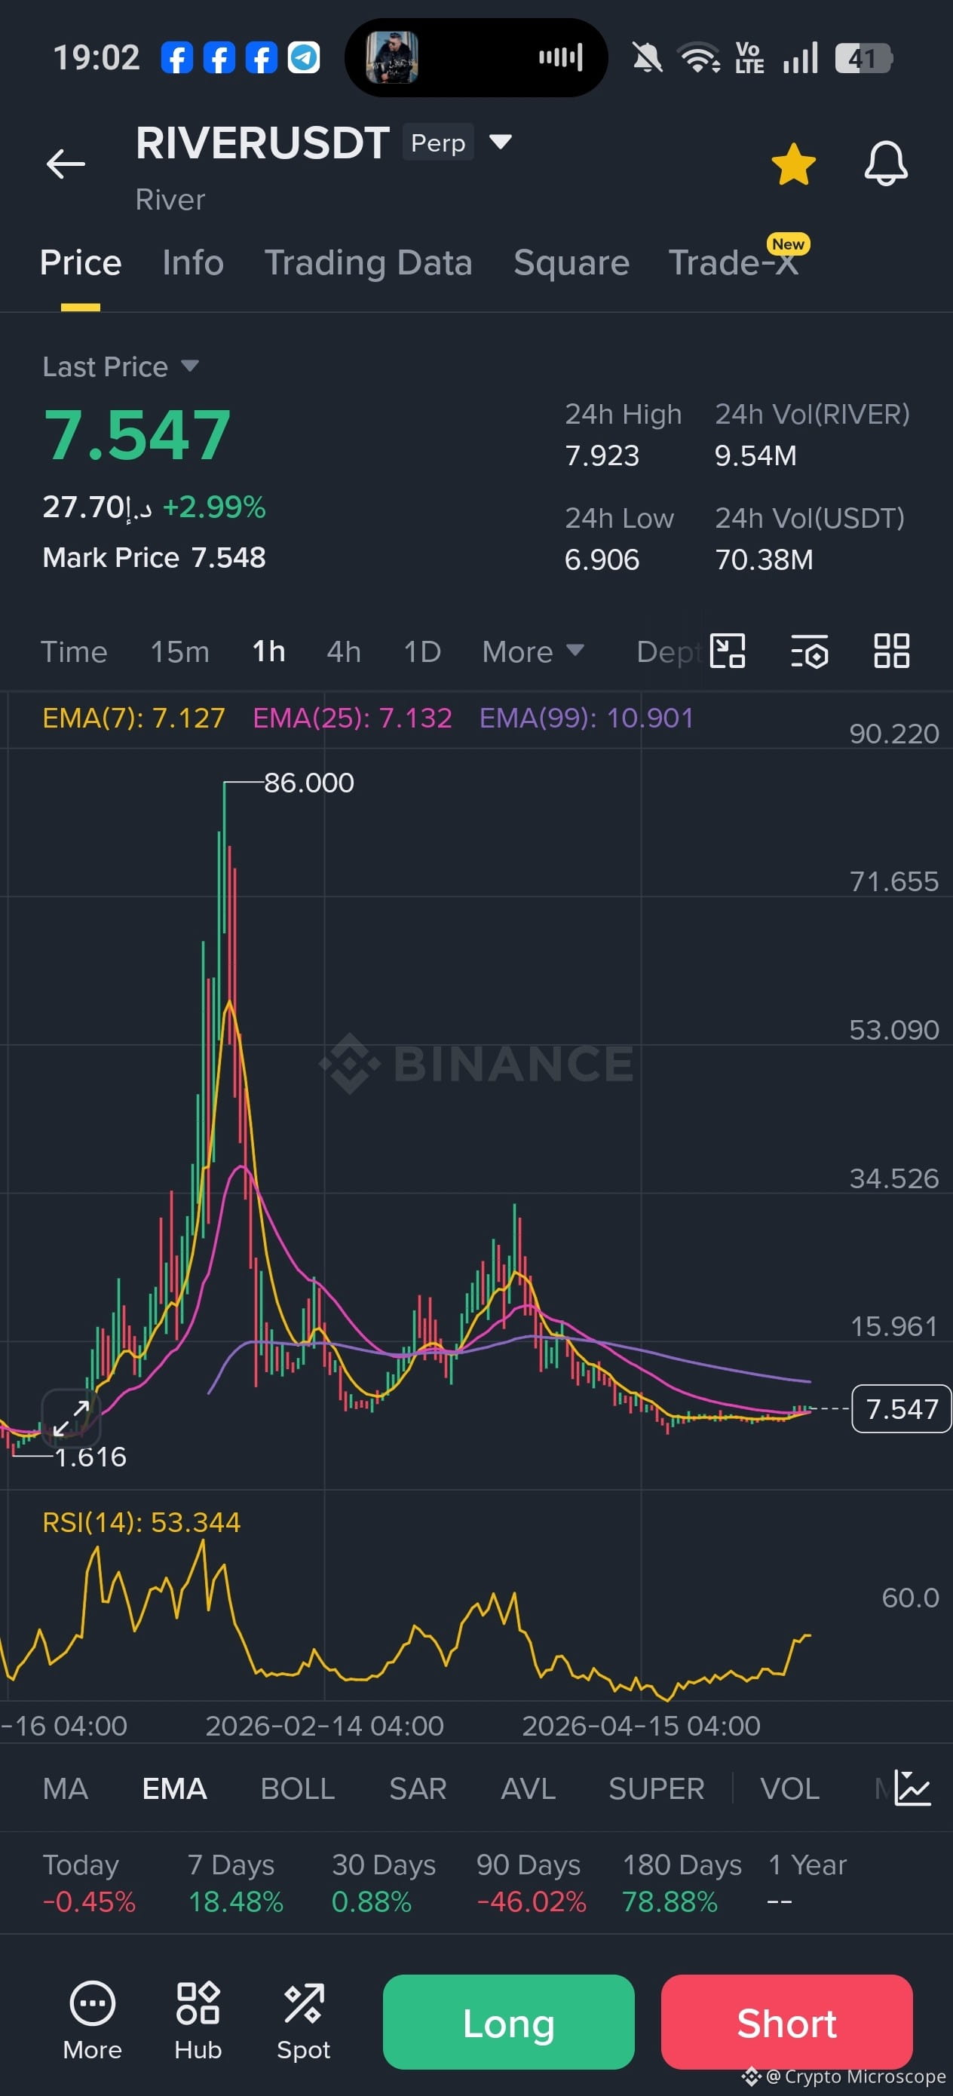Screen dimensions: 953x2096
Task: Tap the Today -0.45% performance
Action: pyautogui.click(x=89, y=1883)
